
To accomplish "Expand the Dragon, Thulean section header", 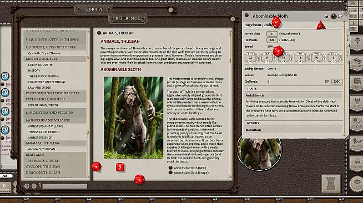I will pyautogui.click(x=54, y=172).
